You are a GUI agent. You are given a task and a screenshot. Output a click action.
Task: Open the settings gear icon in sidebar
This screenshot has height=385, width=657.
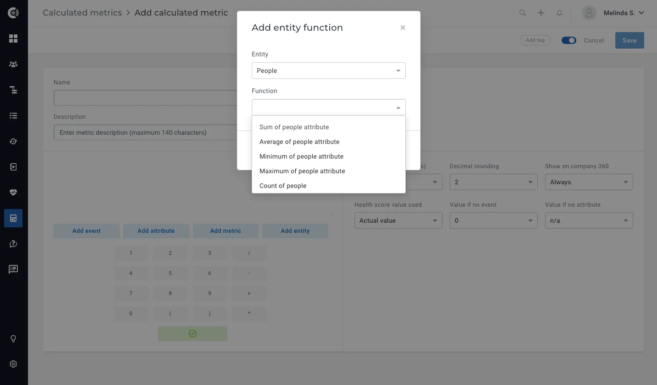[x=13, y=364]
